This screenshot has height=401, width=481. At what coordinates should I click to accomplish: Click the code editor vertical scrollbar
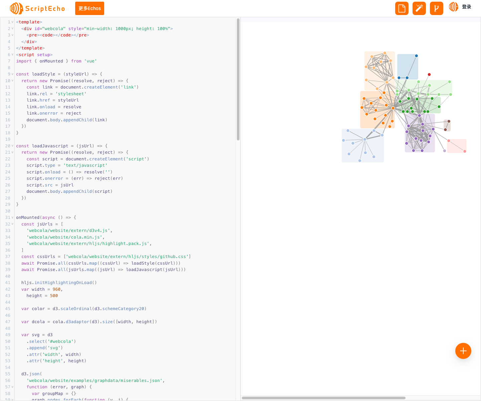238,80
